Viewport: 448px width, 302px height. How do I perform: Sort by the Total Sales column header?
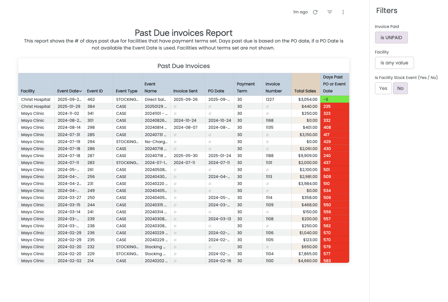[x=305, y=91]
